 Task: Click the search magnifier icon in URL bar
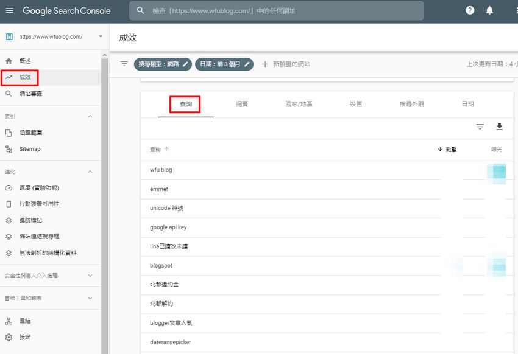(140, 10)
